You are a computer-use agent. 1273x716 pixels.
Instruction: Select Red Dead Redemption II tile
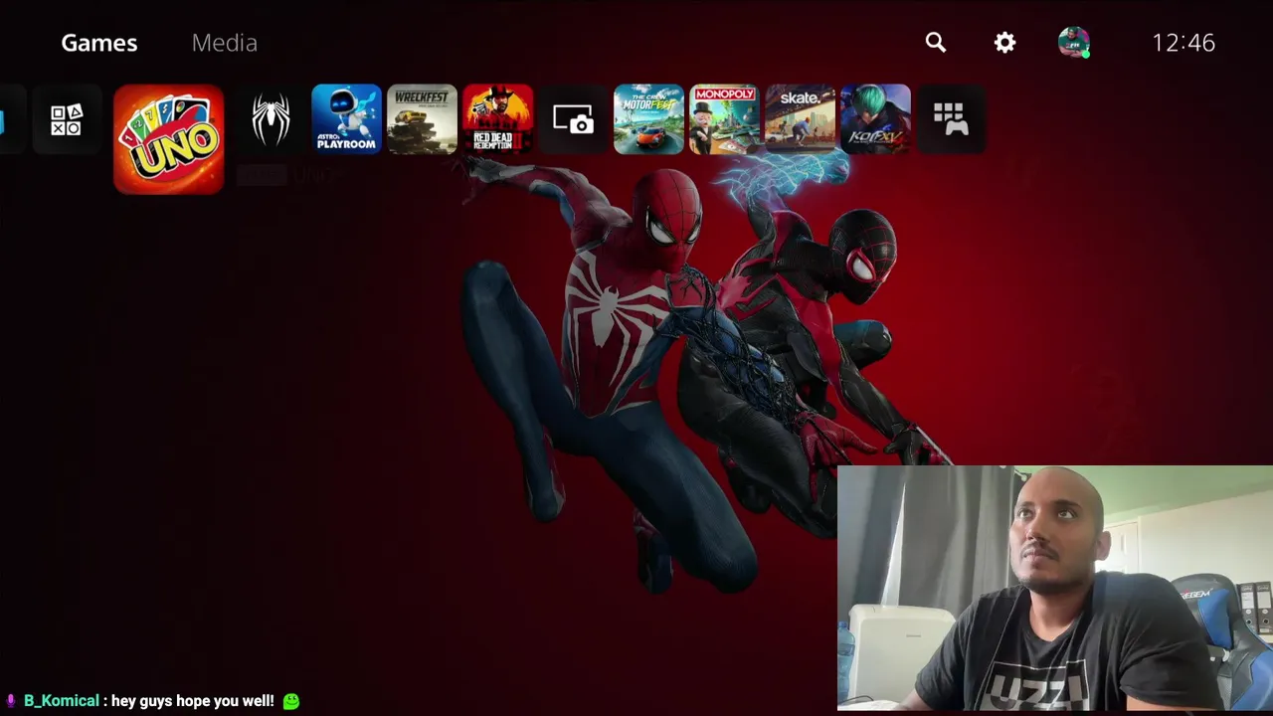click(497, 119)
